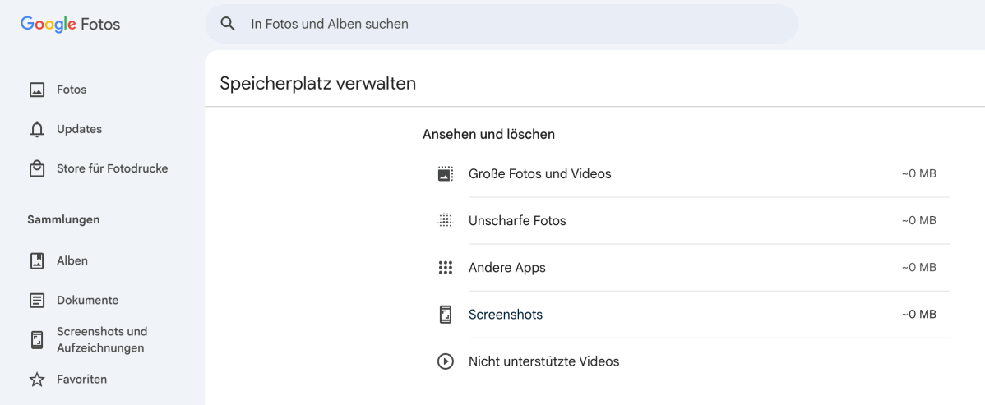
Task: Open Andere Apps
Action: click(507, 268)
